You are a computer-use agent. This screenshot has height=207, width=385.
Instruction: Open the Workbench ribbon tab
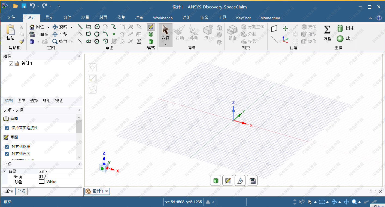[x=163, y=18]
